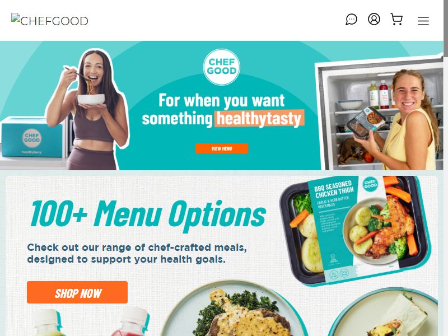Click the CHEFGOOD logo in header

[50, 20]
